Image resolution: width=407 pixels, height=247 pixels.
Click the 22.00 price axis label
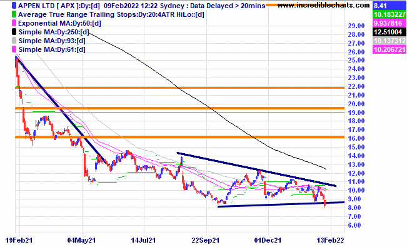click(x=356, y=86)
